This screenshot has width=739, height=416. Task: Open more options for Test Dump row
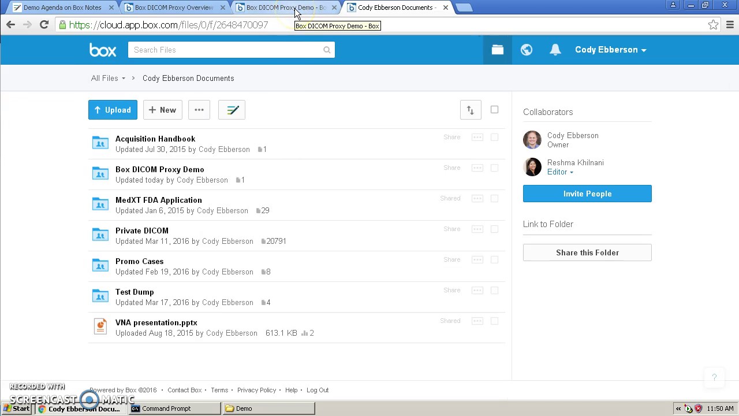tap(477, 291)
